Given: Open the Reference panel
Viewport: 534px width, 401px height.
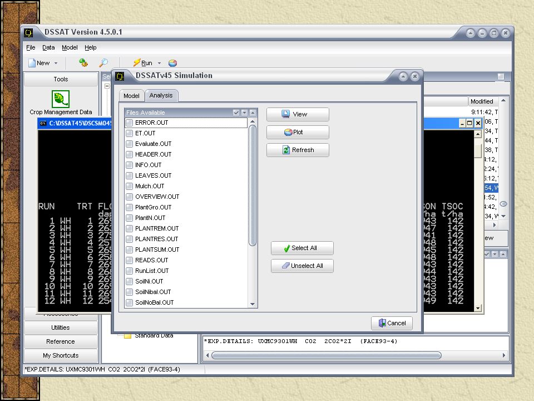Looking at the screenshot, I should 61,341.
